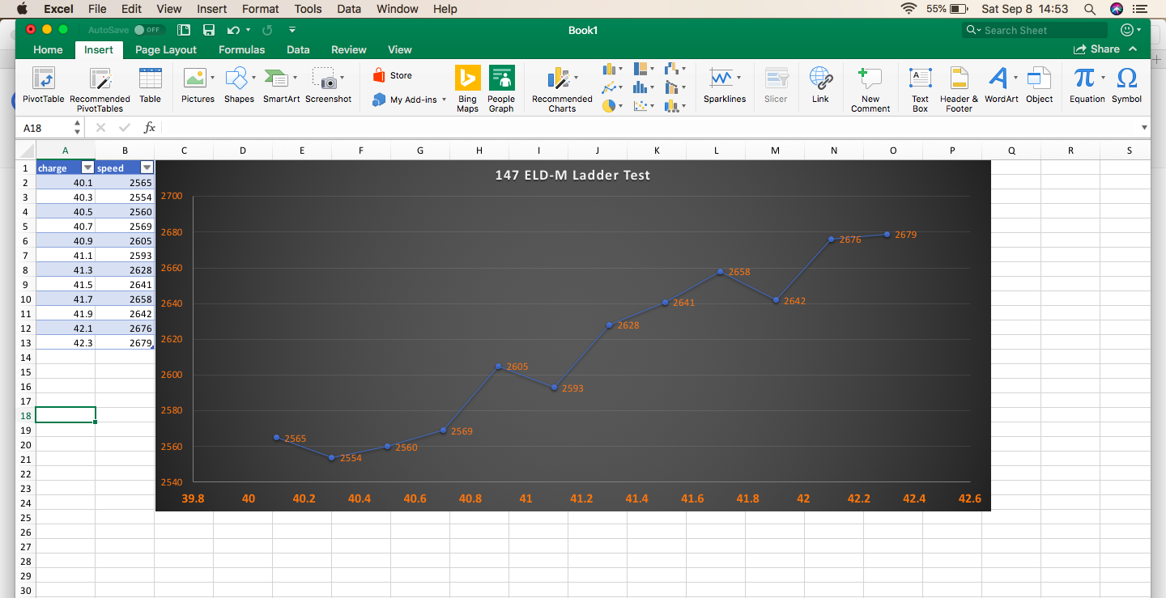Insert a PivotTable from the ribbon

(43, 85)
